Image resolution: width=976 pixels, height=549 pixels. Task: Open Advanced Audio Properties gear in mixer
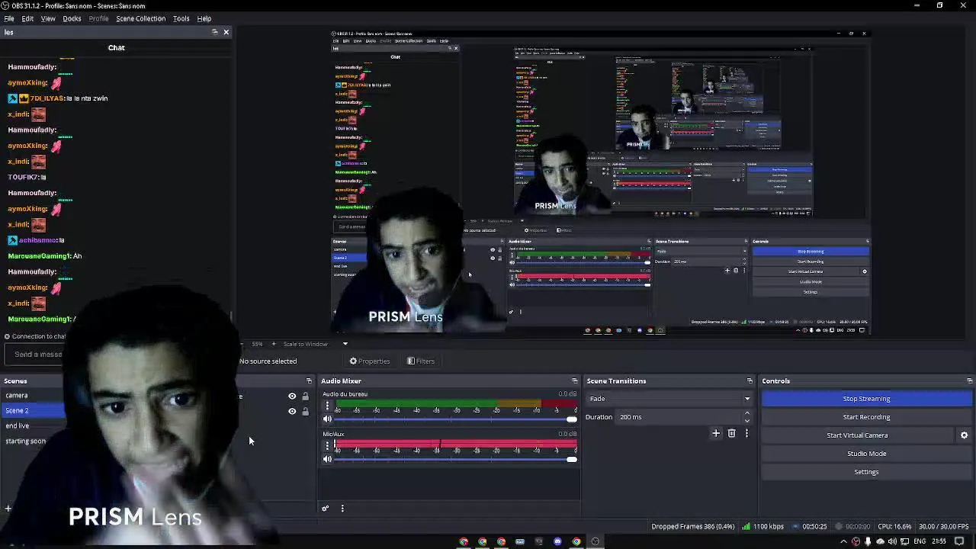point(325,509)
